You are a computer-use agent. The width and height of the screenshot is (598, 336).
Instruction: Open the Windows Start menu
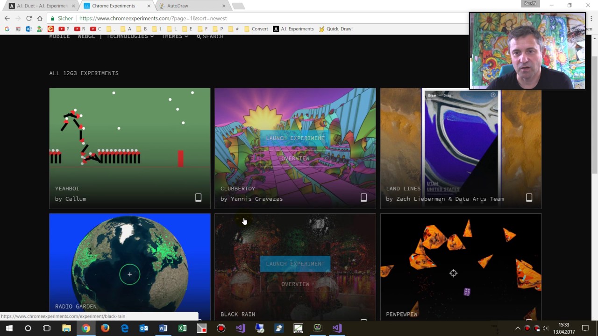coord(9,328)
